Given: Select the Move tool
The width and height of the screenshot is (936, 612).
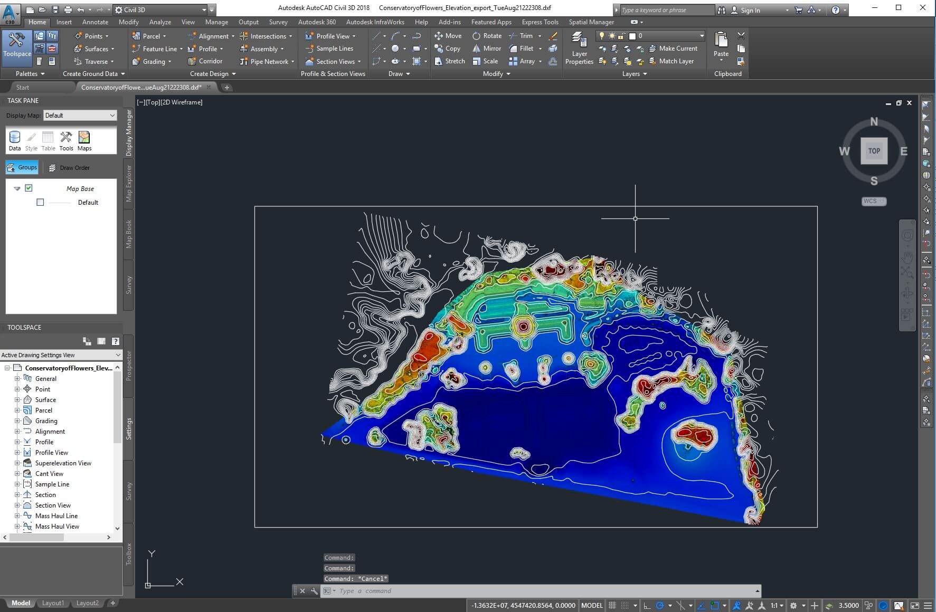Looking at the screenshot, I should (x=448, y=35).
